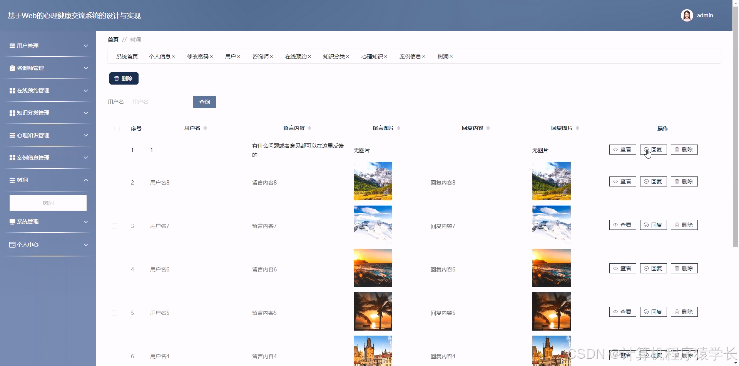The width and height of the screenshot is (739, 366).
Task: Sort by 用户名 column arrows
Action: tap(205, 128)
